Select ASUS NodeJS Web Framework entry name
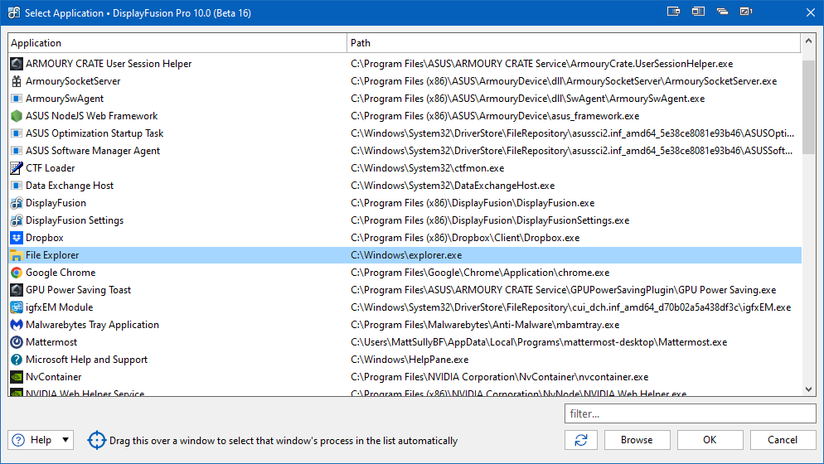The width and height of the screenshot is (824, 464). tap(91, 116)
